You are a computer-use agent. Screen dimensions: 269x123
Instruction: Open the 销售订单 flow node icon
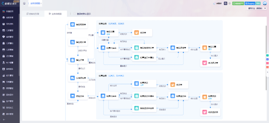[x=73, y=60]
